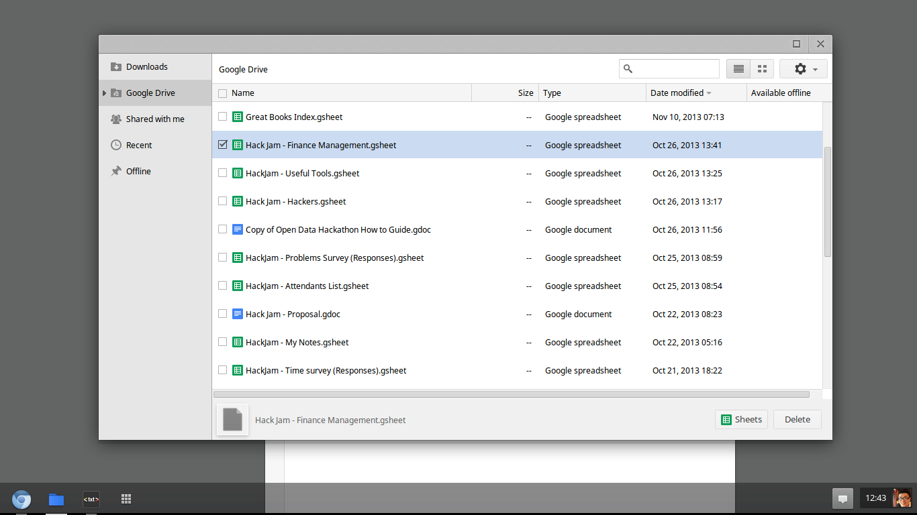917x515 pixels.
Task: Click the file preview thumbnail in bottom bar
Action: (x=232, y=419)
